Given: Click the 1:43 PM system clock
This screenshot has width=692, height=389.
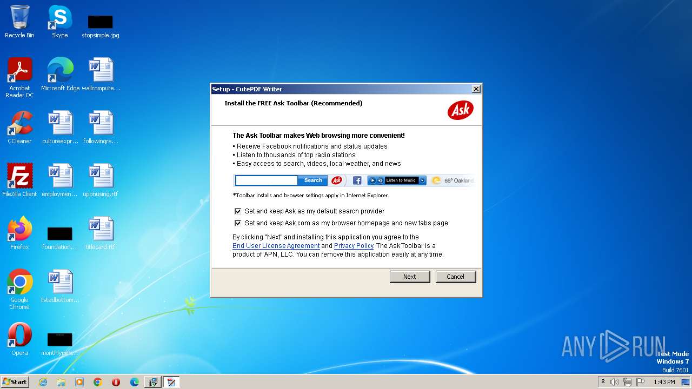Looking at the screenshot, I should pos(664,382).
